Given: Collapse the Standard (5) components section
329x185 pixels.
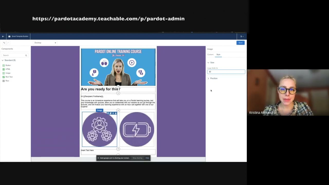Looking at the screenshot, I should (3, 60).
